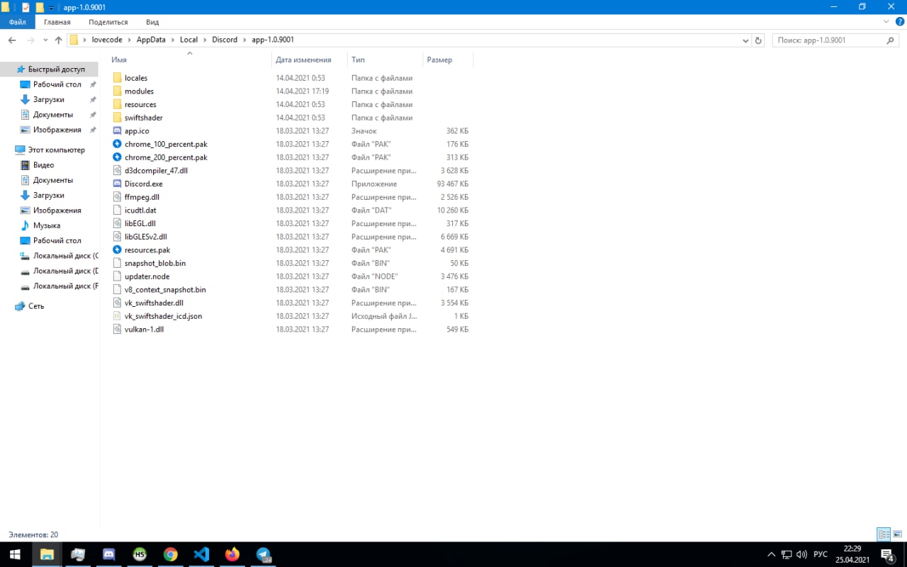Open the Windows Start menu
Screen dimensions: 907x567
[x=15, y=554]
